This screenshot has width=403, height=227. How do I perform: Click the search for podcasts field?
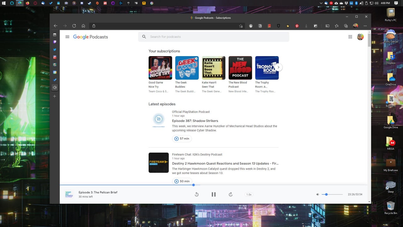[213, 37]
